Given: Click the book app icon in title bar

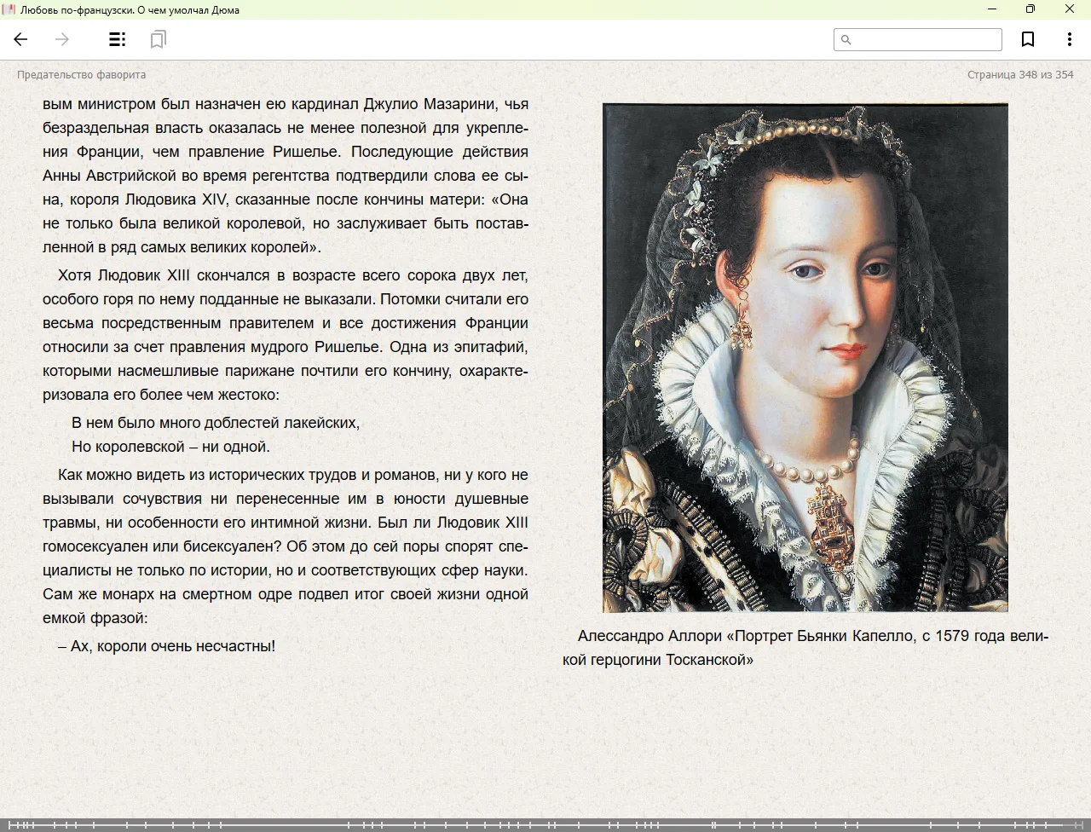Looking at the screenshot, I should tap(9, 9).
